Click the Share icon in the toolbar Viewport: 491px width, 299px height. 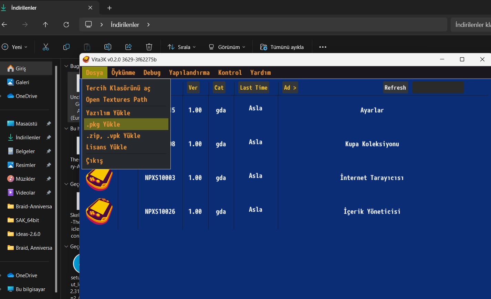[x=128, y=47]
